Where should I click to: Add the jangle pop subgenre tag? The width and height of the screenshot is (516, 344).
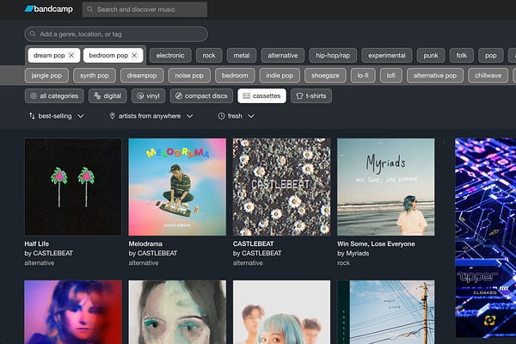[x=46, y=76]
